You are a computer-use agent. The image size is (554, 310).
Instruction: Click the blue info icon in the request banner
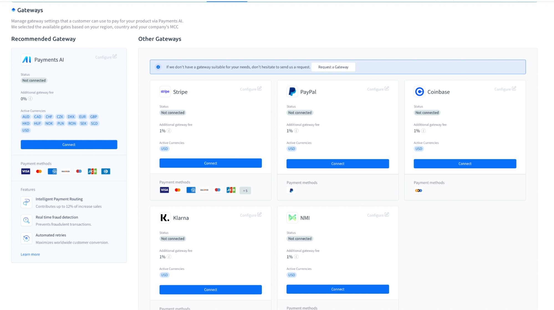click(x=158, y=67)
